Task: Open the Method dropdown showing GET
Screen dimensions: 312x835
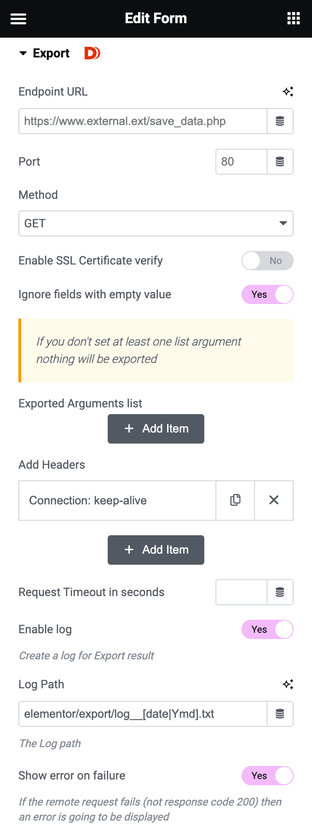Action: [x=156, y=223]
